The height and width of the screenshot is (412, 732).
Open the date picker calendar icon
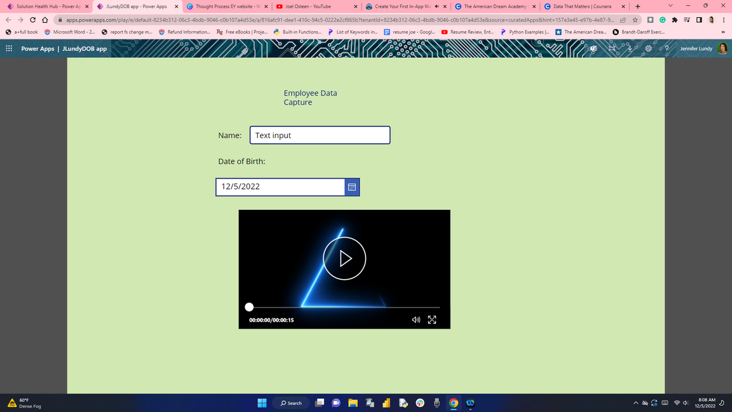(352, 187)
